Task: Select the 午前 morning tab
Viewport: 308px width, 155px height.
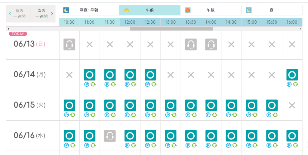Action: coord(149,10)
